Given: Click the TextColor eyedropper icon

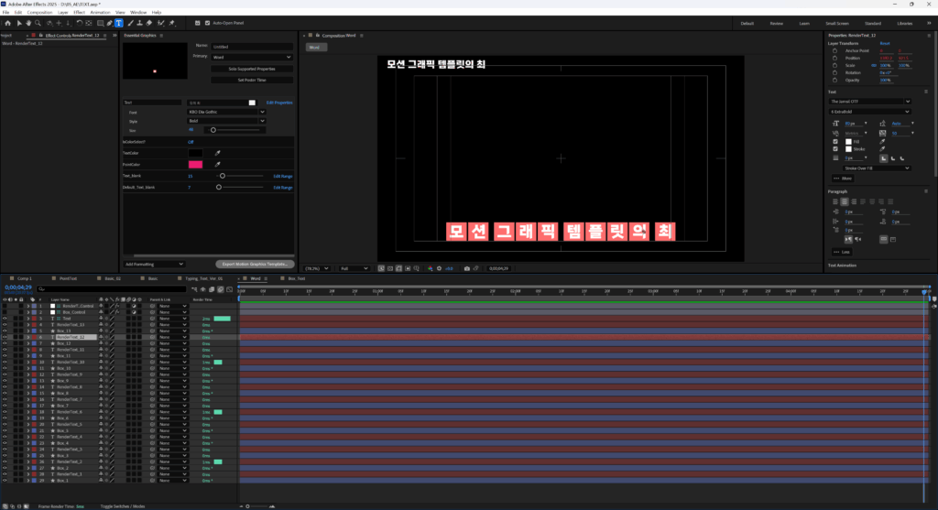Looking at the screenshot, I should [218, 153].
